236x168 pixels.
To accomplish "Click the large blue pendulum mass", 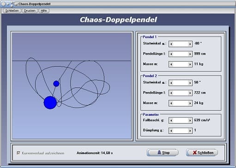I will [x=50, y=103].
